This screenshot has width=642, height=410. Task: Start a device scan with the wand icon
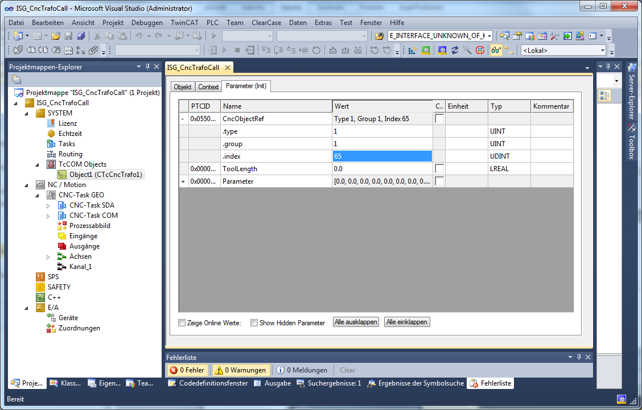467,49
